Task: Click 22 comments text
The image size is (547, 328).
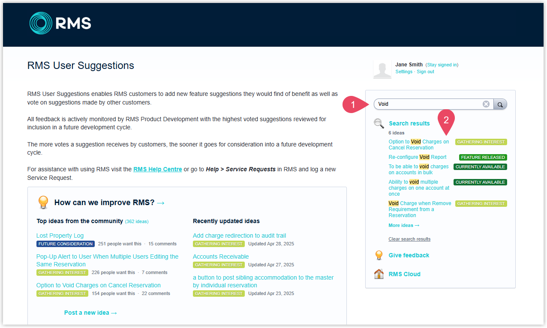Action: 156,294
